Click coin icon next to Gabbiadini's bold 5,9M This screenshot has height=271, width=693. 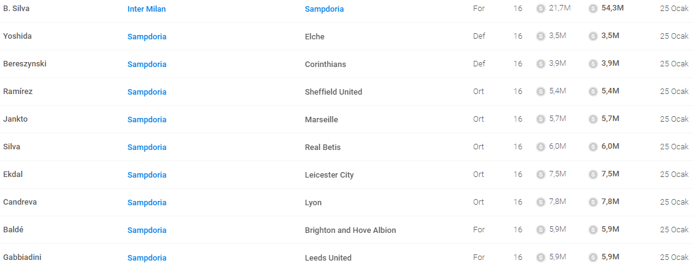(593, 257)
